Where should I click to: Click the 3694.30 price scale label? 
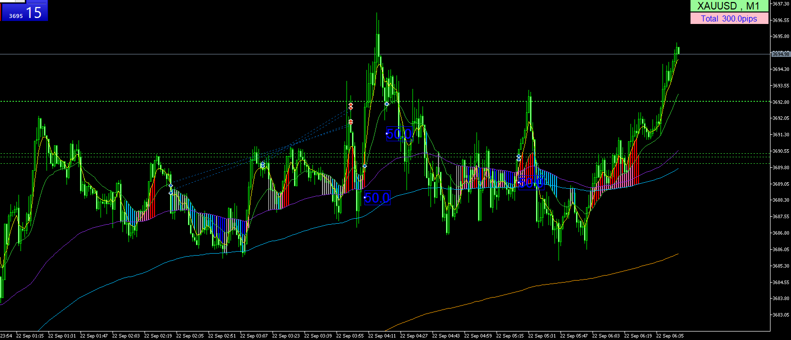pyautogui.click(x=781, y=69)
